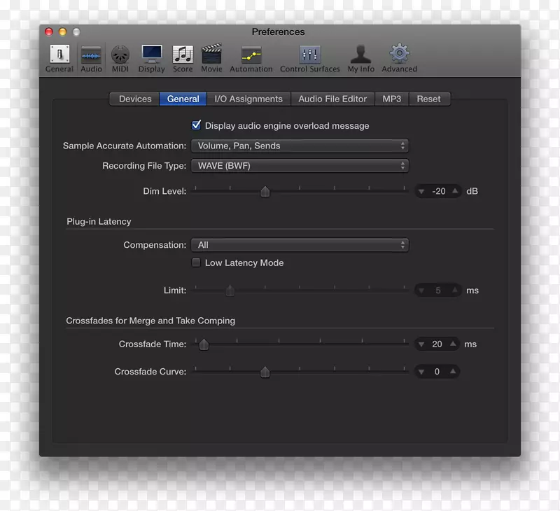Open the Audio File Editor tab

click(x=332, y=99)
